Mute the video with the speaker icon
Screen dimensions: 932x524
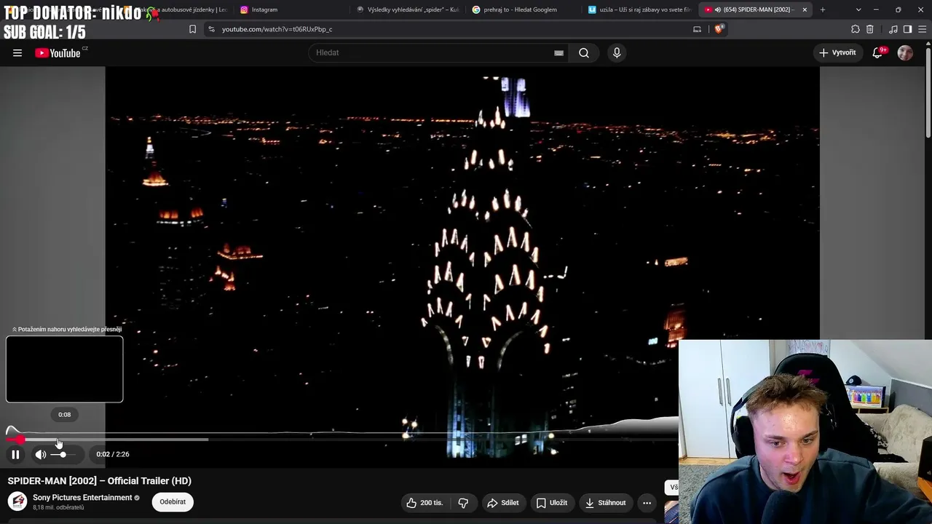pos(40,454)
